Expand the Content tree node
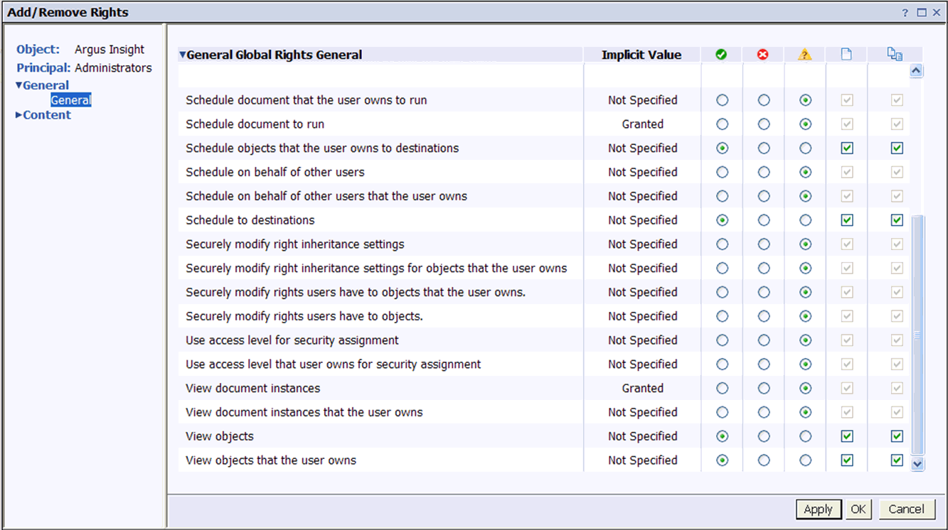Screen dimensions: 948x530 click(x=19, y=115)
